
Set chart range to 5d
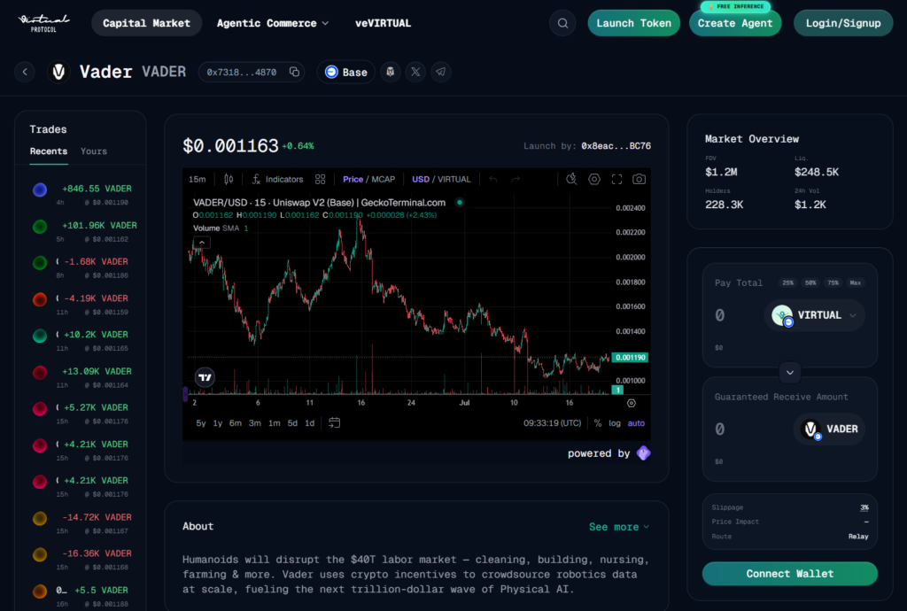tap(292, 423)
